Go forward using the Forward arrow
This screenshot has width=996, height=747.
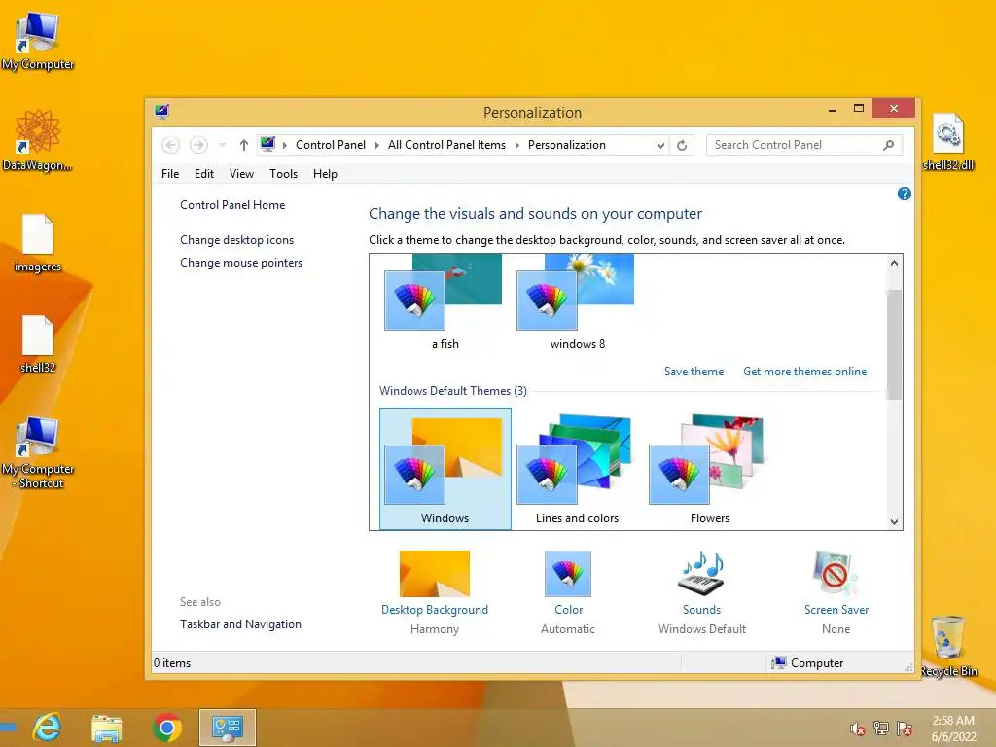click(198, 145)
